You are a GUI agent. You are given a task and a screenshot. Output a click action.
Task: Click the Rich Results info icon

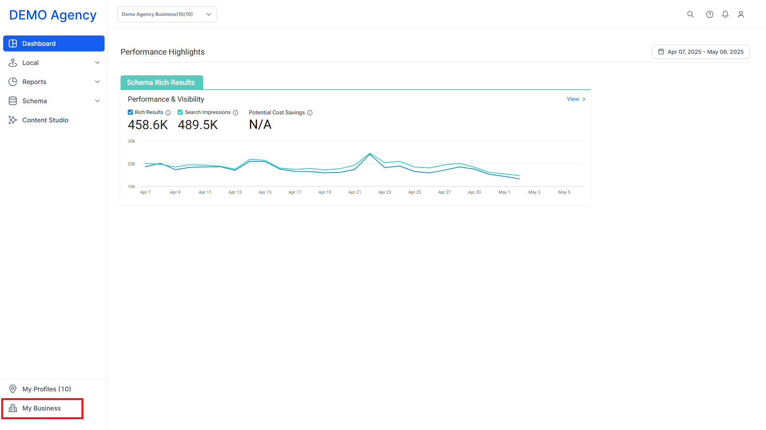click(x=168, y=113)
